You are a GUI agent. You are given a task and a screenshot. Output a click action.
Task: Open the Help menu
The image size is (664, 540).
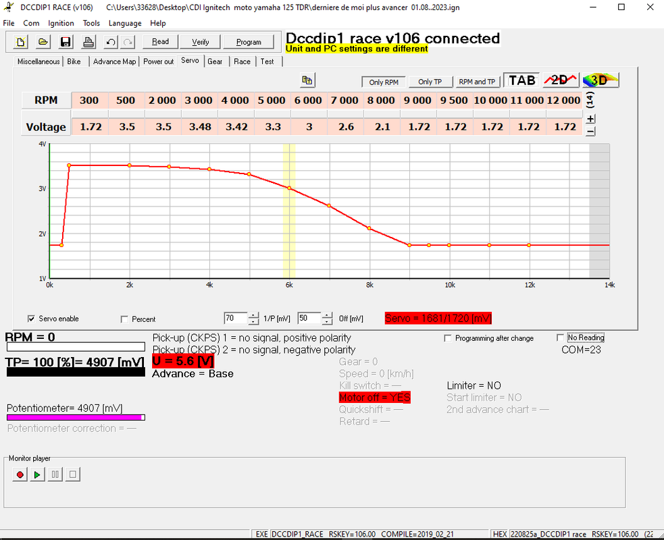(x=158, y=23)
